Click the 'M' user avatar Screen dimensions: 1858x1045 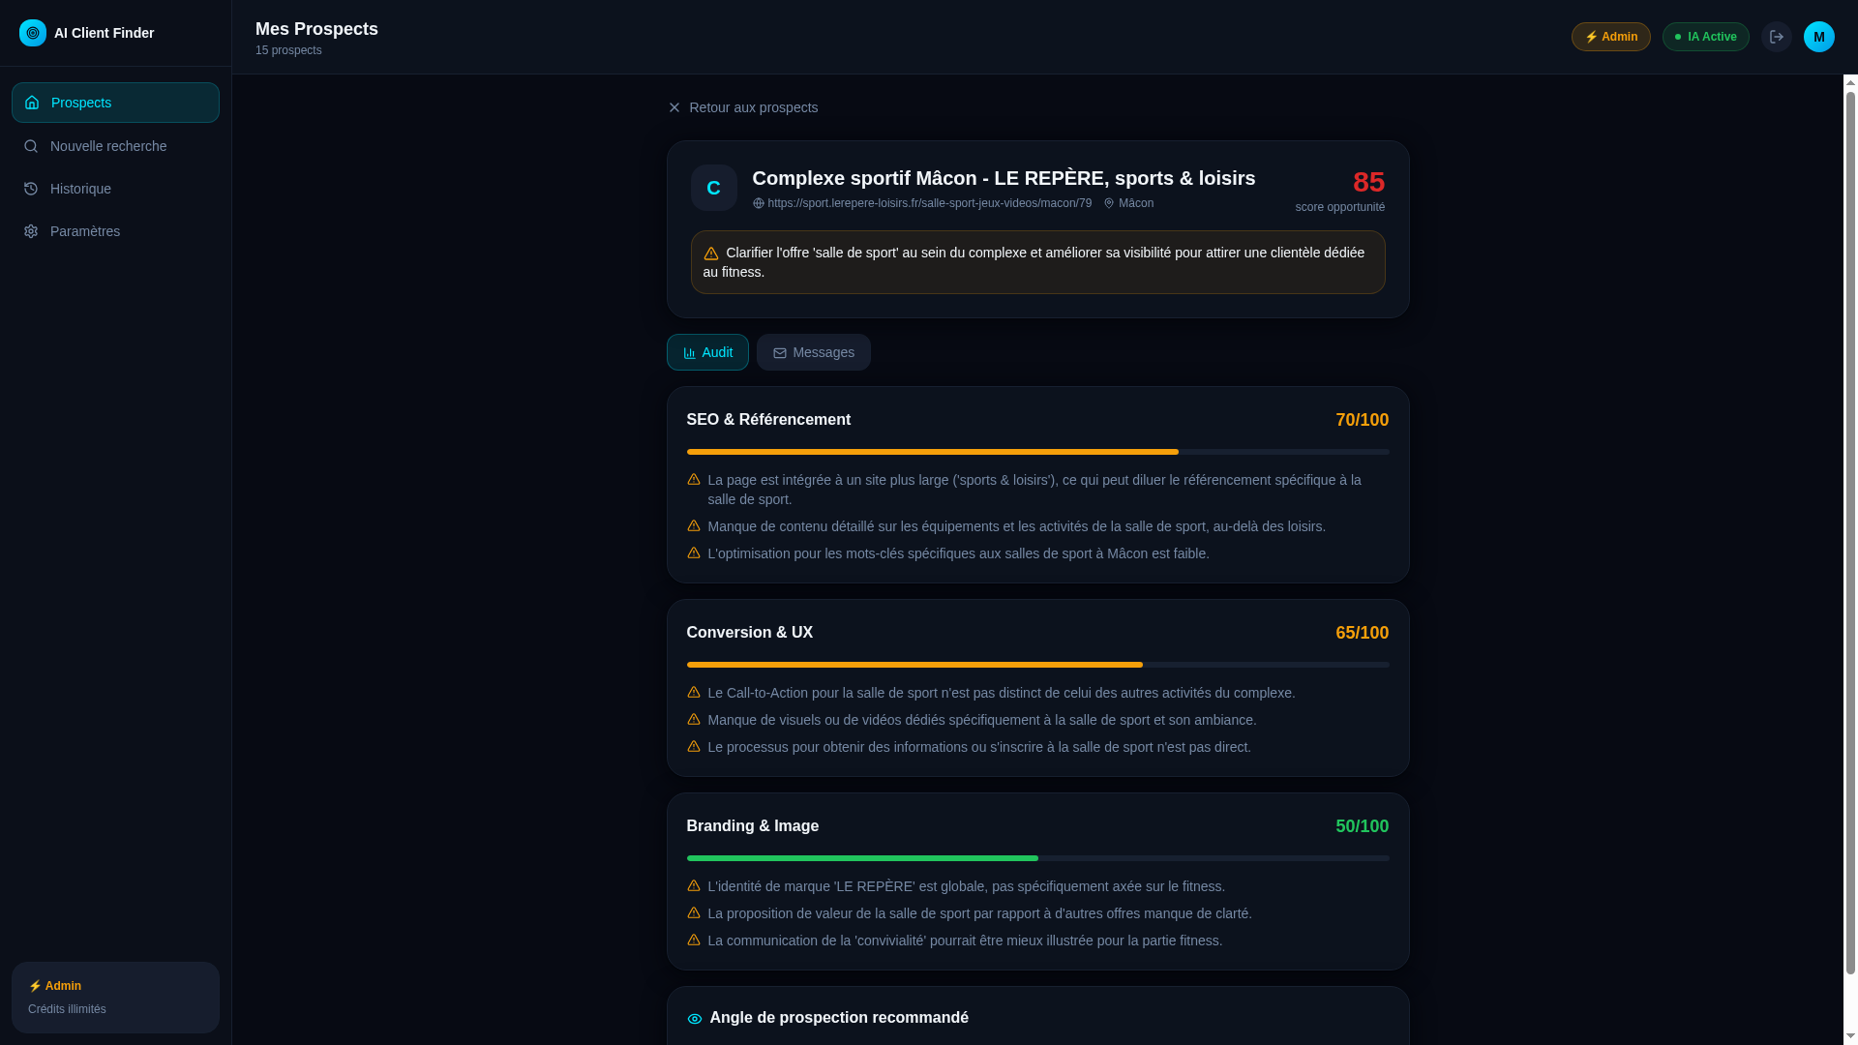(x=1818, y=36)
